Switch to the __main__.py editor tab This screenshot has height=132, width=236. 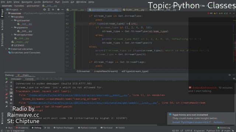pyautogui.click(x=76, y=10)
